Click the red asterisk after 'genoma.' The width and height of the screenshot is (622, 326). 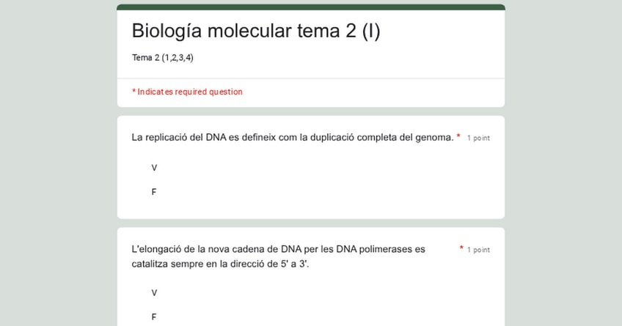(458, 136)
